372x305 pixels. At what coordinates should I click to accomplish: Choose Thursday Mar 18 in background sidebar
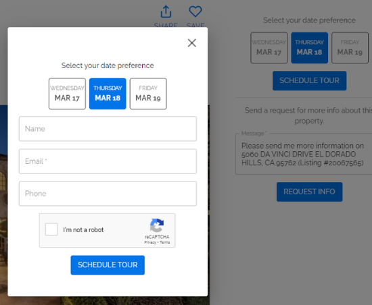(309, 48)
